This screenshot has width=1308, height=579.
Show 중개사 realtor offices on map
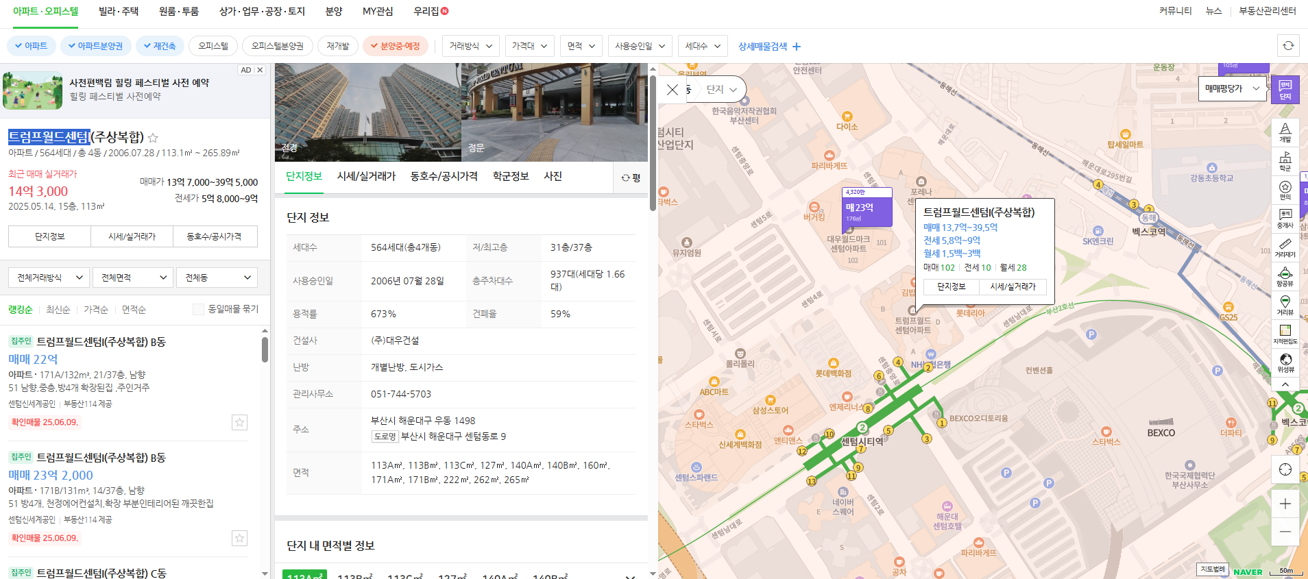pyautogui.click(x=1285, y=219)
